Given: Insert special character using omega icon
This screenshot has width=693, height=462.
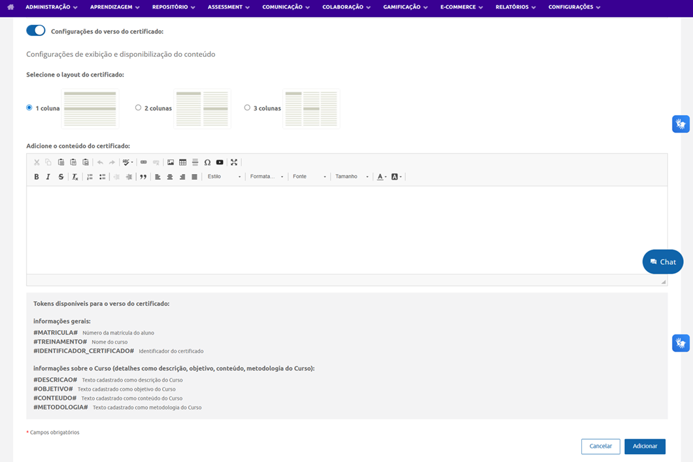Looking at the screenshot, I should [x=207, y=163].
